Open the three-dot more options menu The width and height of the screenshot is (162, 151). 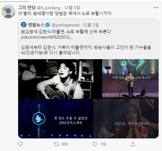point(156,7)
